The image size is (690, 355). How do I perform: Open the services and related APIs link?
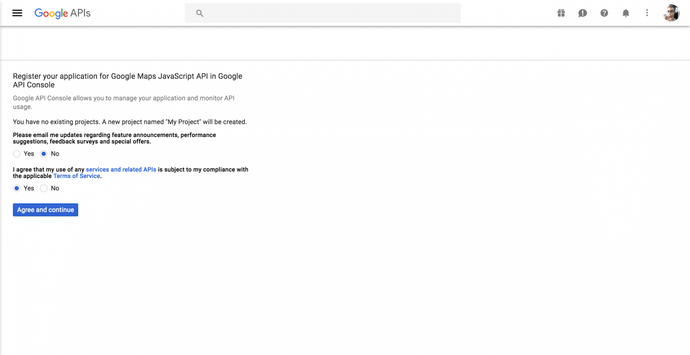coord(121,169)
